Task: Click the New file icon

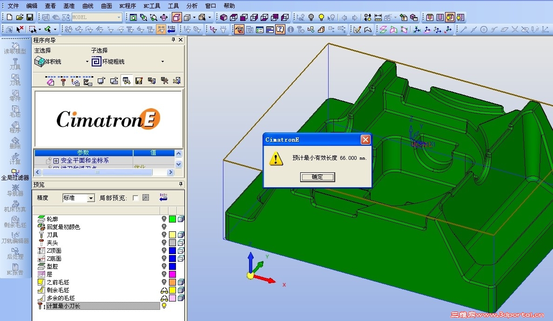Action: pos(9,17)
